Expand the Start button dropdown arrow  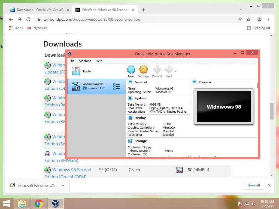pyautogui.click(x=176, y=71)
